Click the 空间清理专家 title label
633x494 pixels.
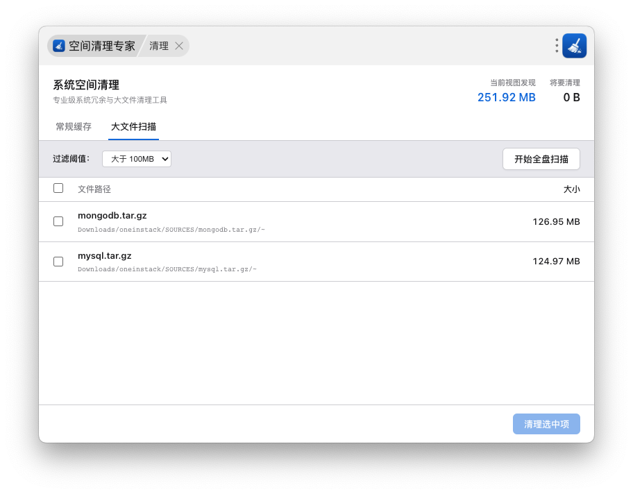pyautogui.click(x=102, y=46)
